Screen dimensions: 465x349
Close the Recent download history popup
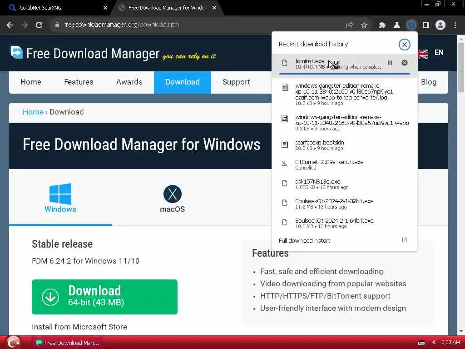click(x=404, y=45)
